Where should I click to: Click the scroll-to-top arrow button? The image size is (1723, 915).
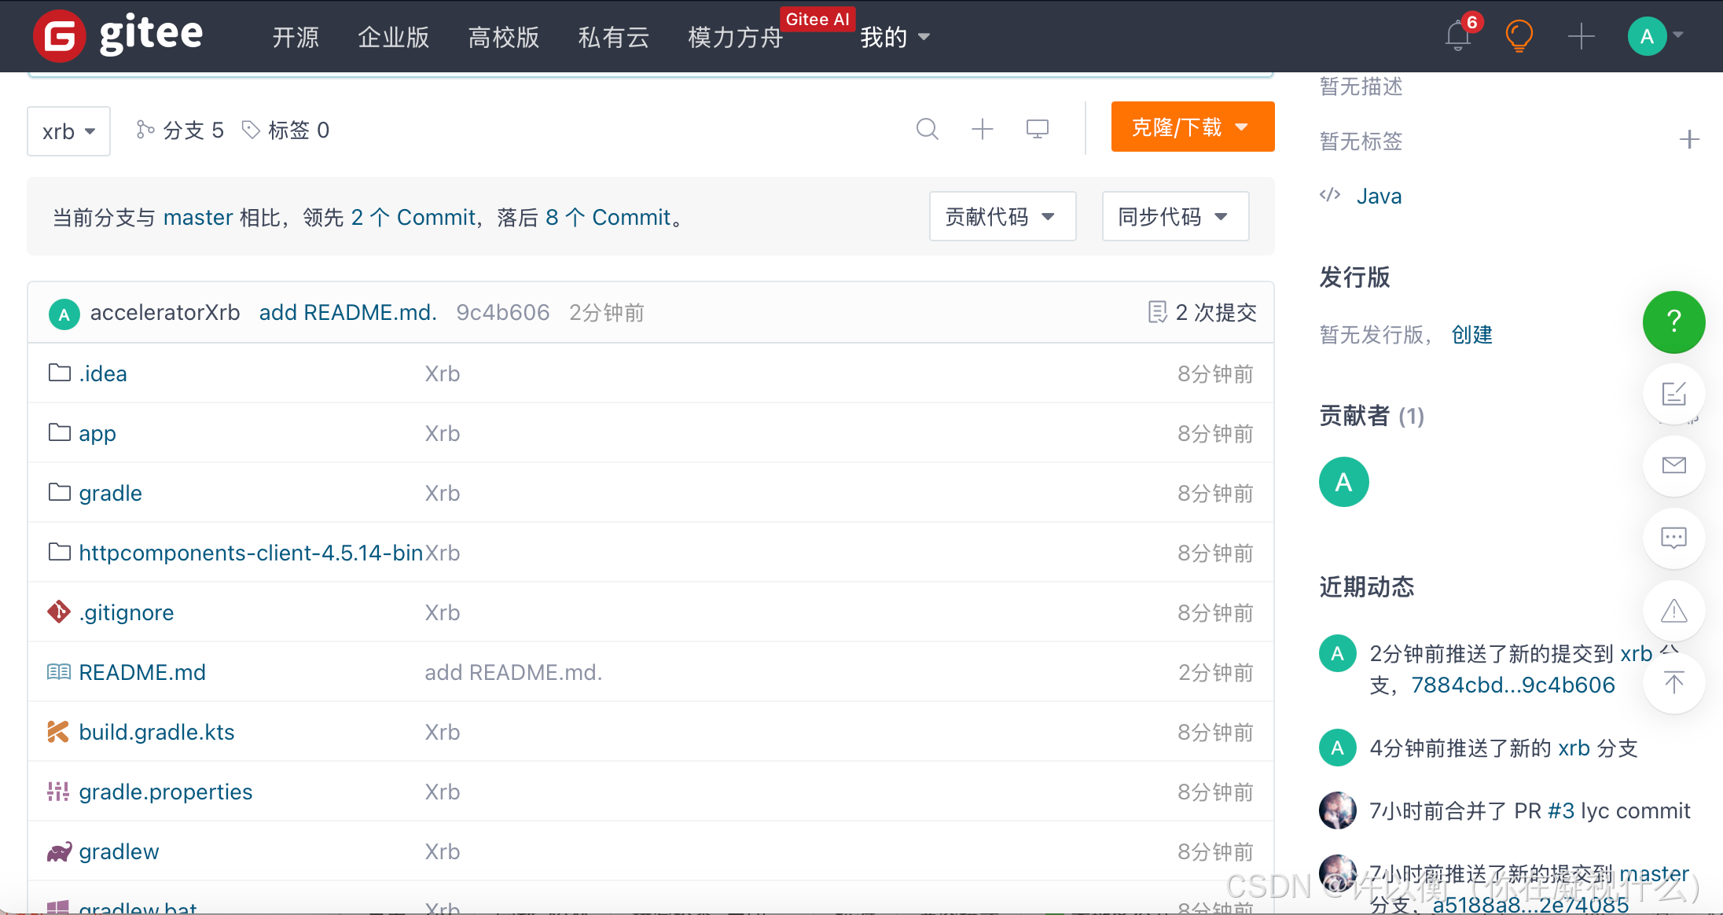[x=1673, y=682]
